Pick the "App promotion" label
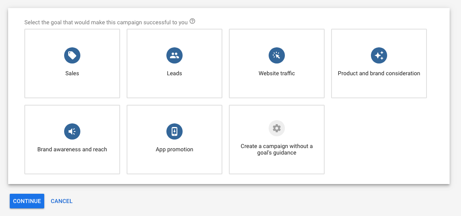The height and width of the screenshot is (216, 461). [x=174, y=150]
